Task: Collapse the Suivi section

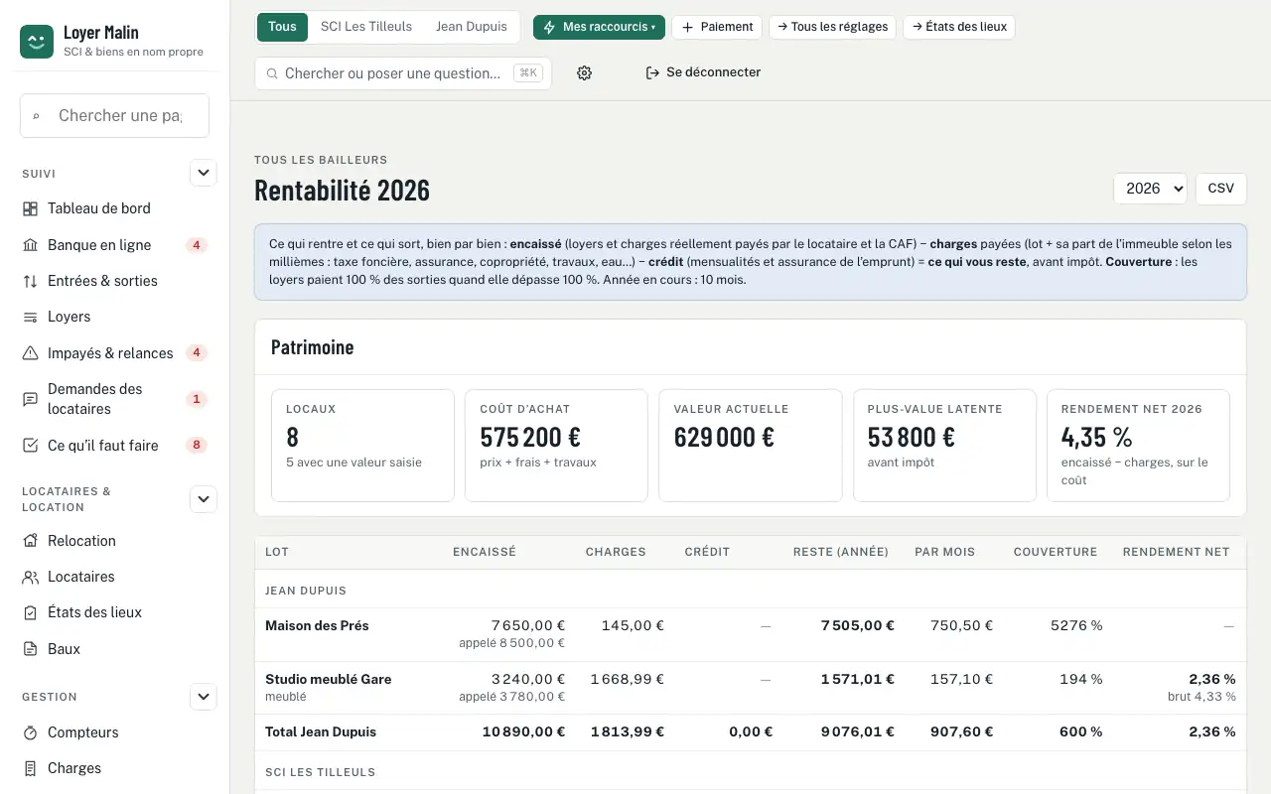Action: click(204, 173)
